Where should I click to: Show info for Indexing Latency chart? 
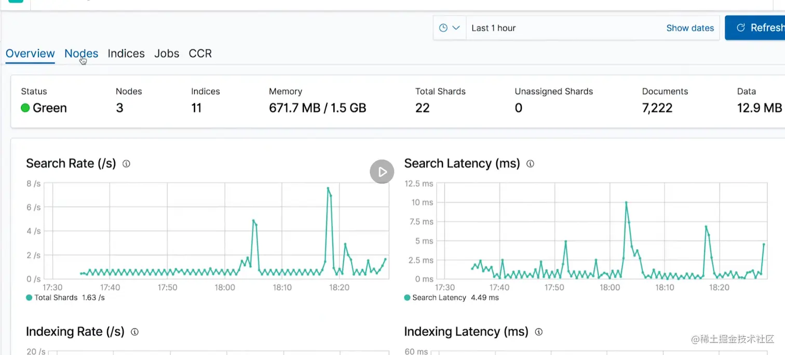[538, 332]
